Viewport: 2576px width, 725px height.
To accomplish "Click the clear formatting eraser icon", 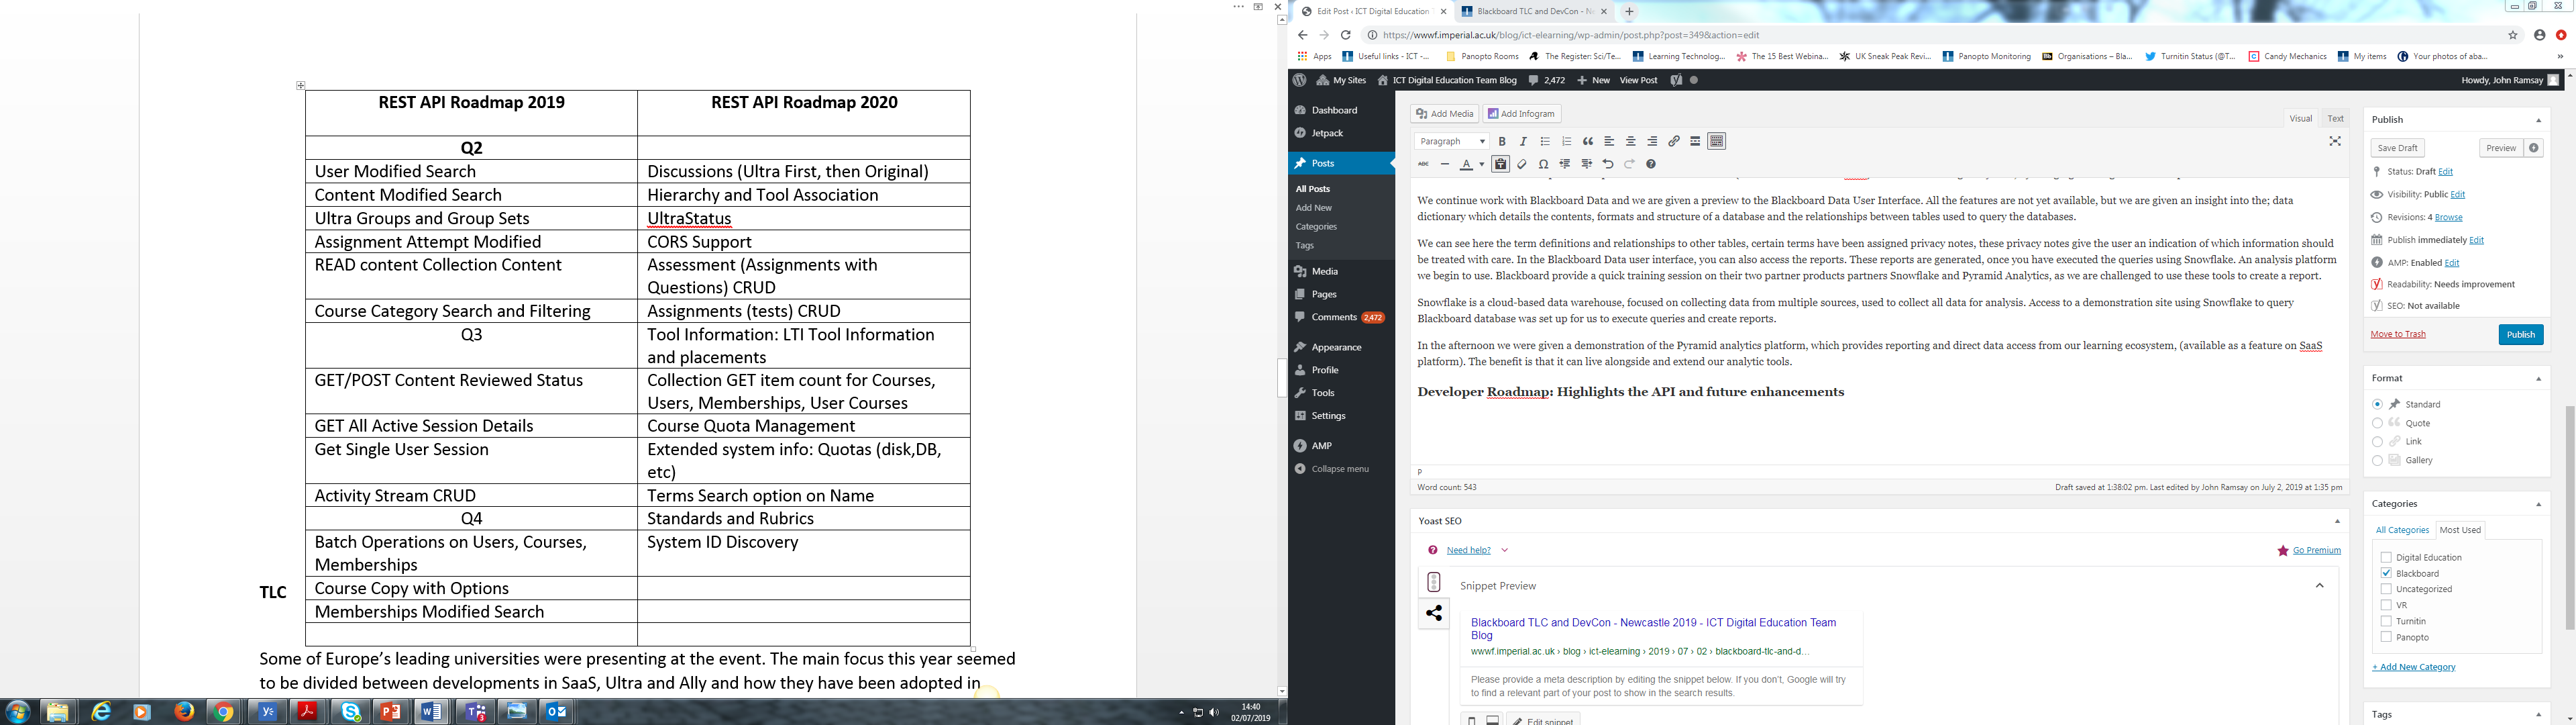I will click(1522, 164).
